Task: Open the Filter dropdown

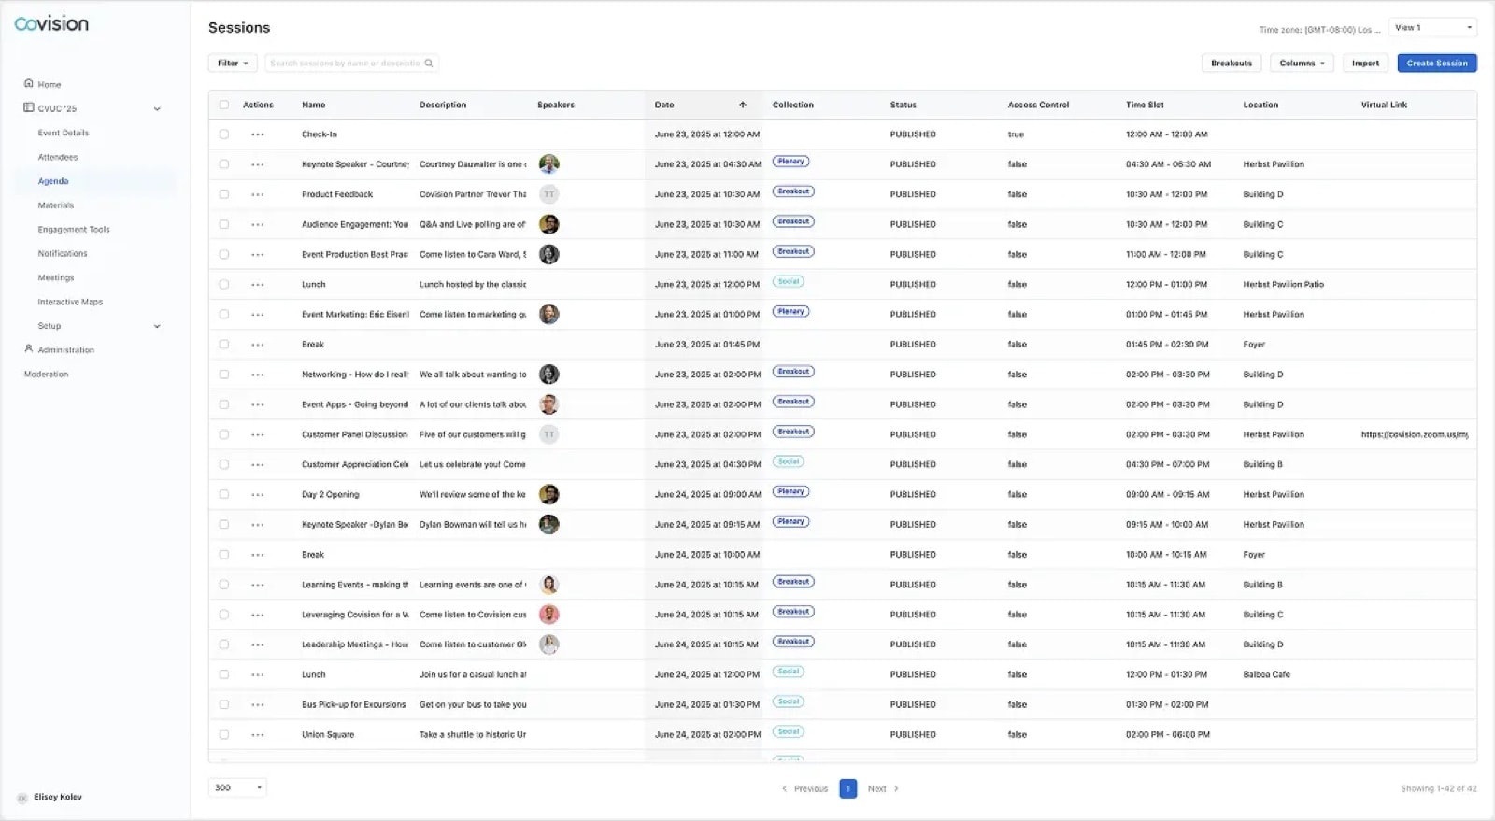Action: click(x=233, y=64)
